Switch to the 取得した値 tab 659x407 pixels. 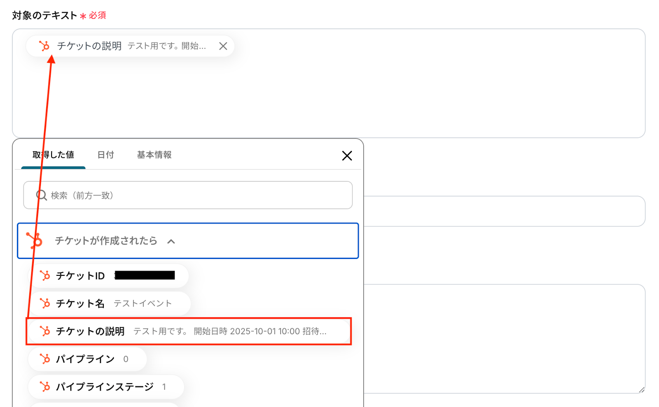coord(53,155)
